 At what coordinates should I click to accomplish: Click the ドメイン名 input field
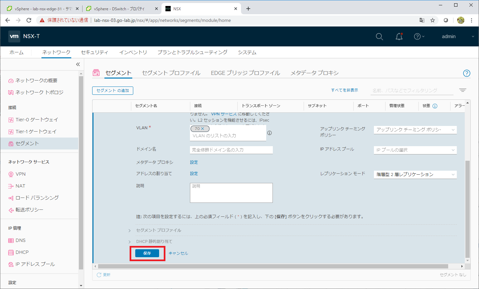[x=231, y=150]
